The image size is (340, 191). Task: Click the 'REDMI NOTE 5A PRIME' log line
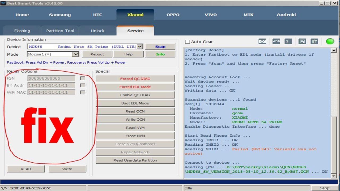tap(257, 122)
